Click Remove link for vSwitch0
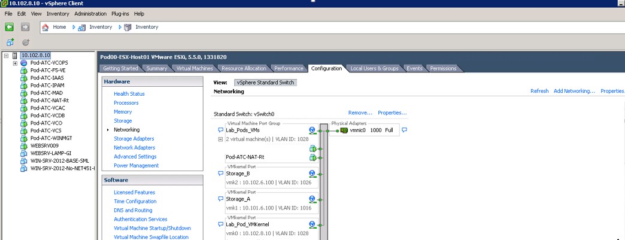Screen dimensions: 625x240 tap(360, 113)
